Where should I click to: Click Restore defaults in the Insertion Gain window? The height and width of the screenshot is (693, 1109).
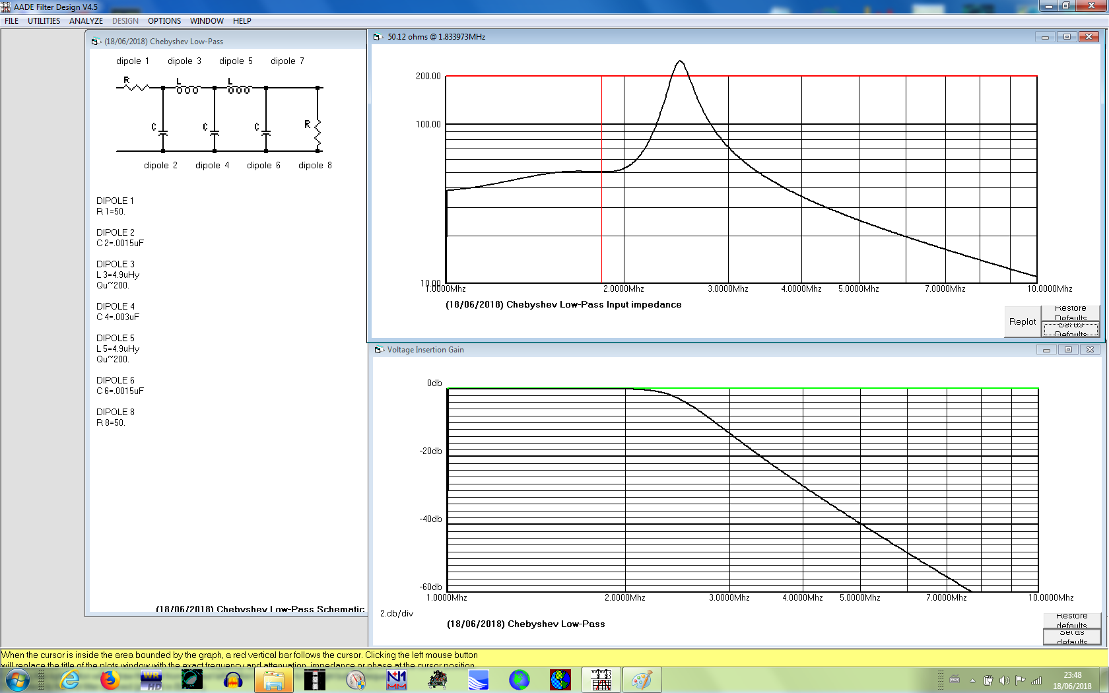pyautogui.click(x=1071, y=620)
